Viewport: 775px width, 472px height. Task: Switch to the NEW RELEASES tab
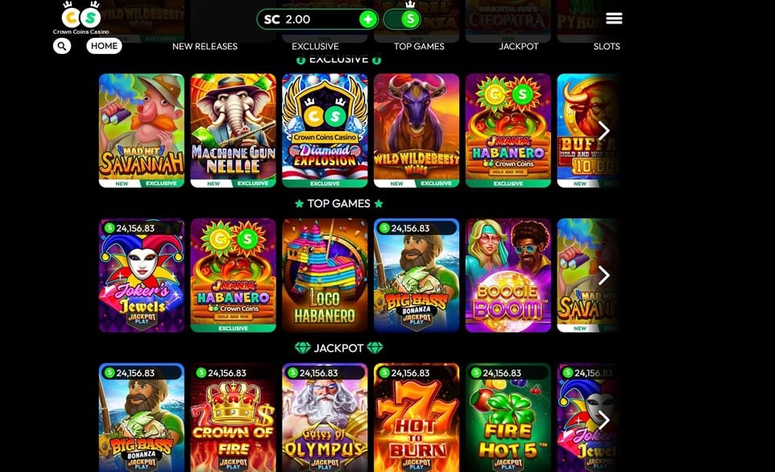[x=205, y=47]
